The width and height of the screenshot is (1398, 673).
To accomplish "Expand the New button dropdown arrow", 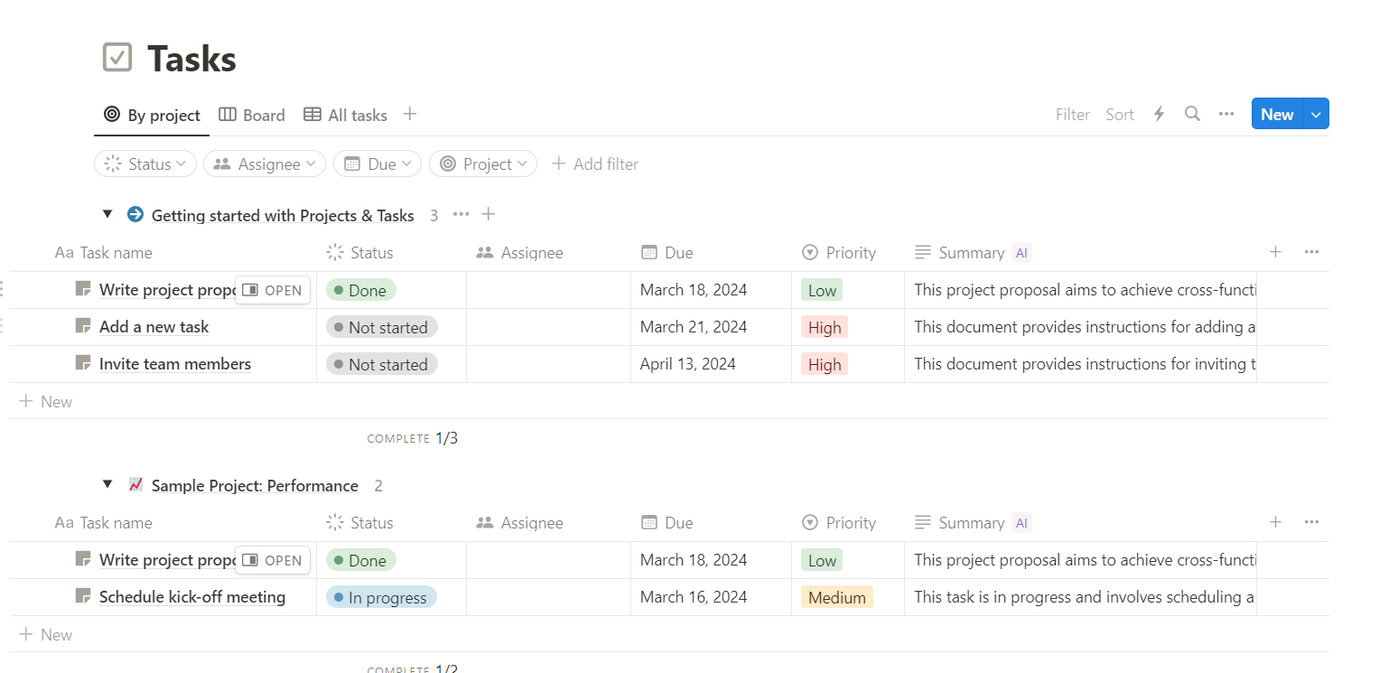I will tap(1316, 114).
